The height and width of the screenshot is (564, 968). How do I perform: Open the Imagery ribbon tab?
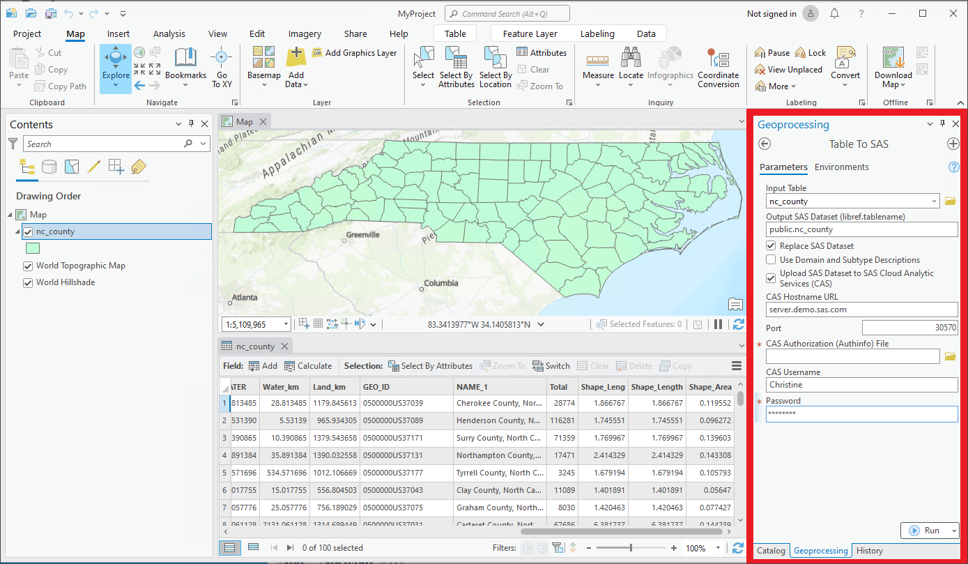tap(304, 33)
